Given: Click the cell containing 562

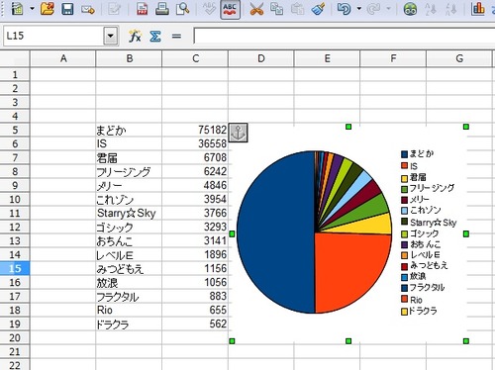Looking at the screenshot, I should coord(195,324).
